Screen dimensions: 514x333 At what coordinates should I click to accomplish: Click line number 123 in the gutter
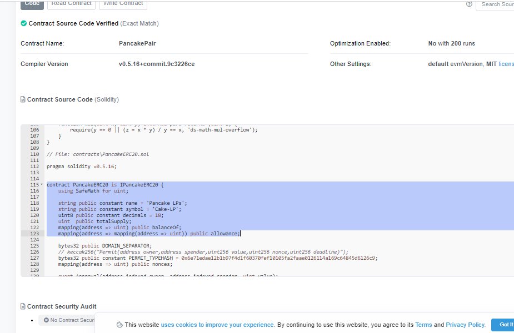coord(34,234)
